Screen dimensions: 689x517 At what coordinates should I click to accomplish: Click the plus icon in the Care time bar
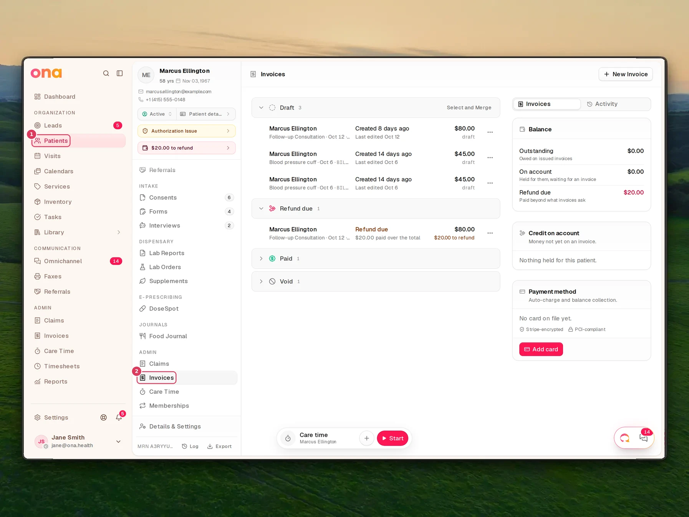point(367,438)
